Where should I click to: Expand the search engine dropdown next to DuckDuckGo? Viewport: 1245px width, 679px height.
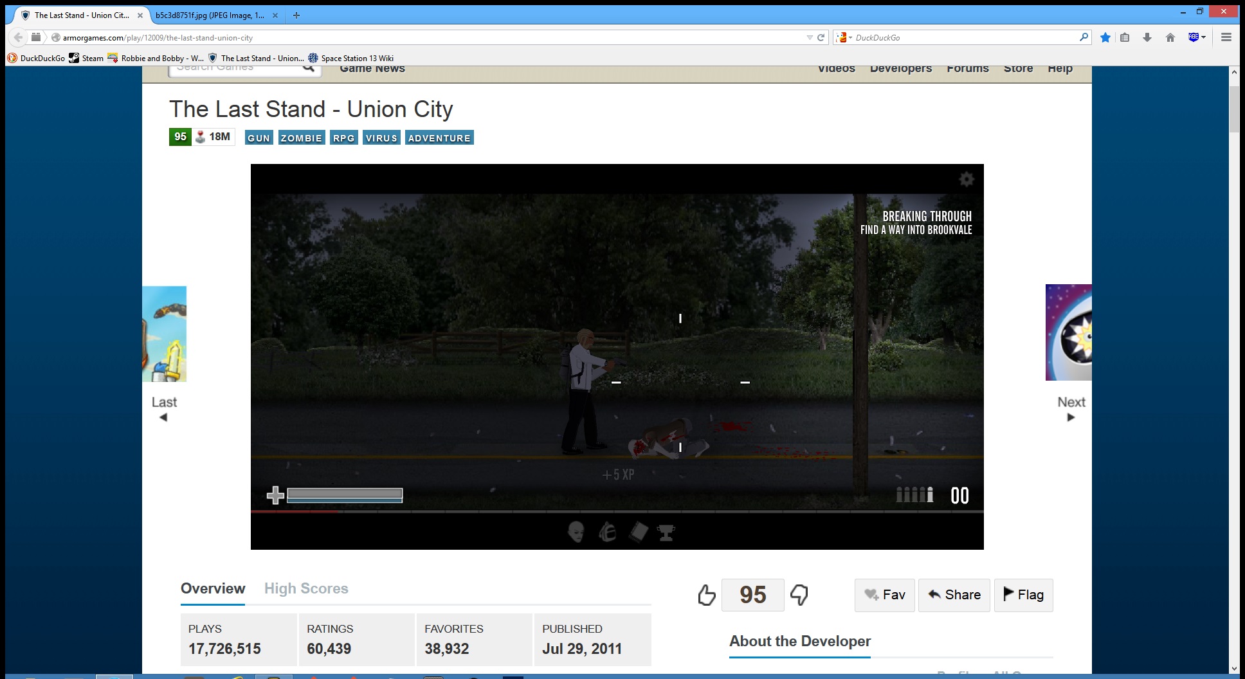tap(844, 37)
